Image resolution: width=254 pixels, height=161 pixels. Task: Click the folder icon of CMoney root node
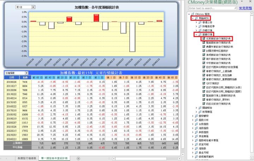pyautogui.click(x=193, y=14)
